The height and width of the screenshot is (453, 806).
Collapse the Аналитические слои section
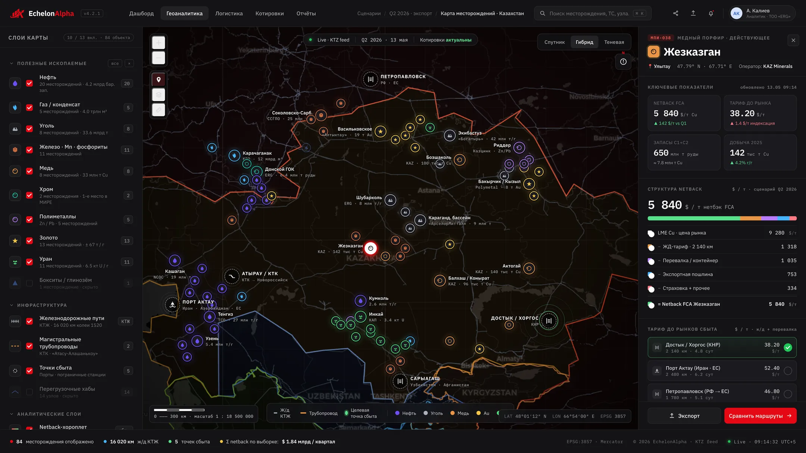[12, 414]
